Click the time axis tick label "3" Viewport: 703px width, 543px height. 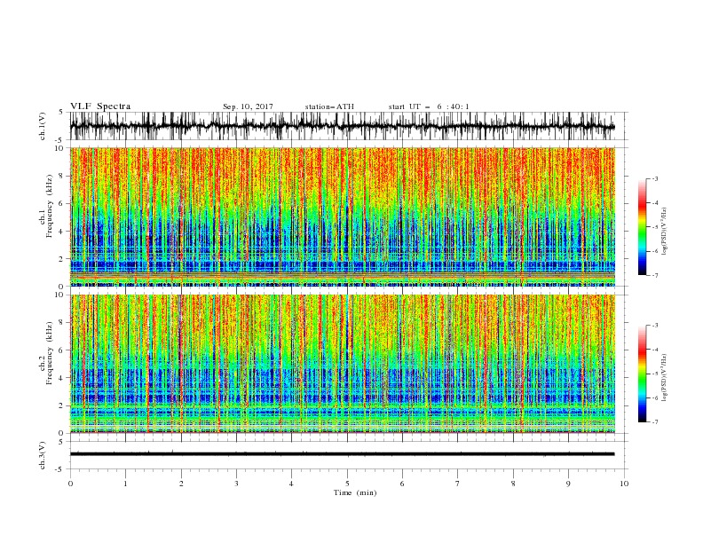(x=236, y=484)
